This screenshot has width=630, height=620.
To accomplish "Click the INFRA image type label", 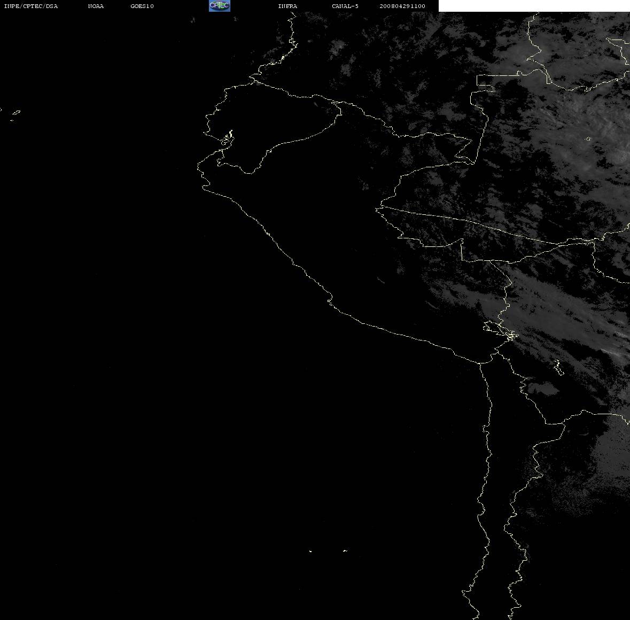I will point(287,6).
